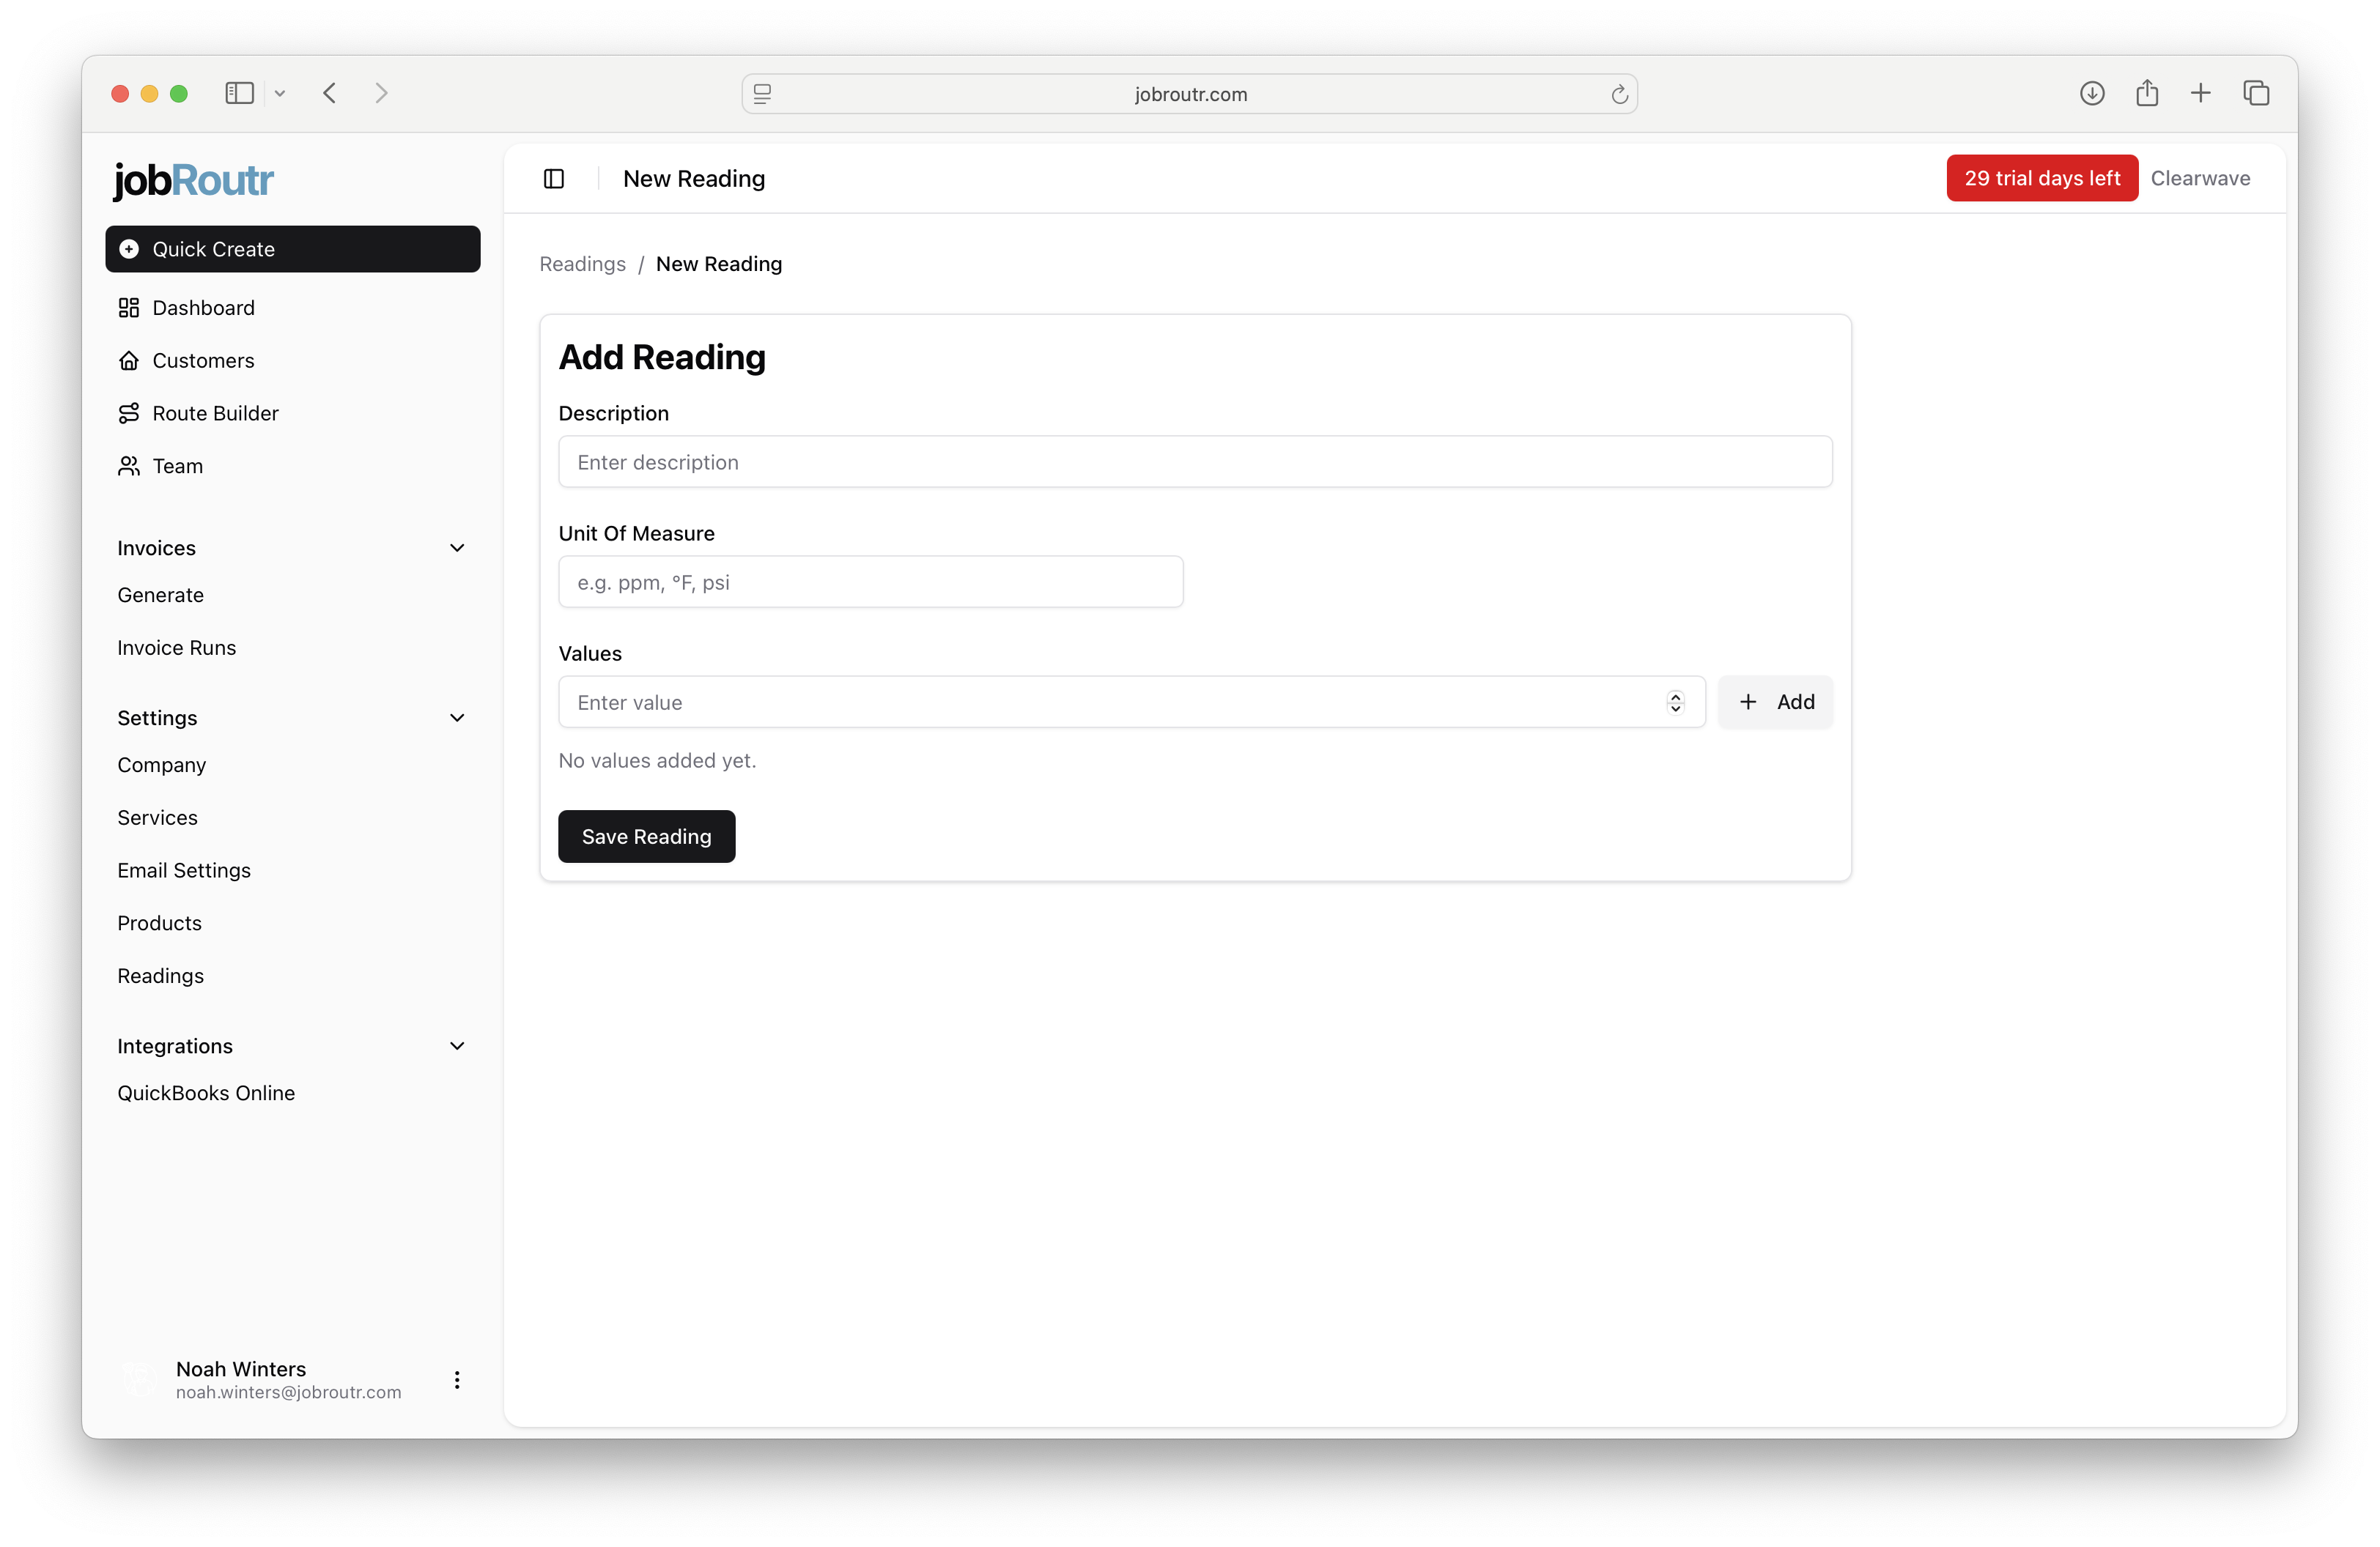Click the Customers home icon
This screenshot has width=2380, height=1547.
click(x=131, y=361)
